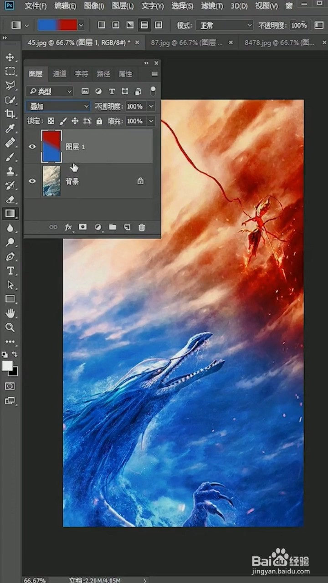The width and height of the screenshot is (328, 583).
Task: Open the 图层(L) menu
Action: pyautogui.click(x=123, y=6)
